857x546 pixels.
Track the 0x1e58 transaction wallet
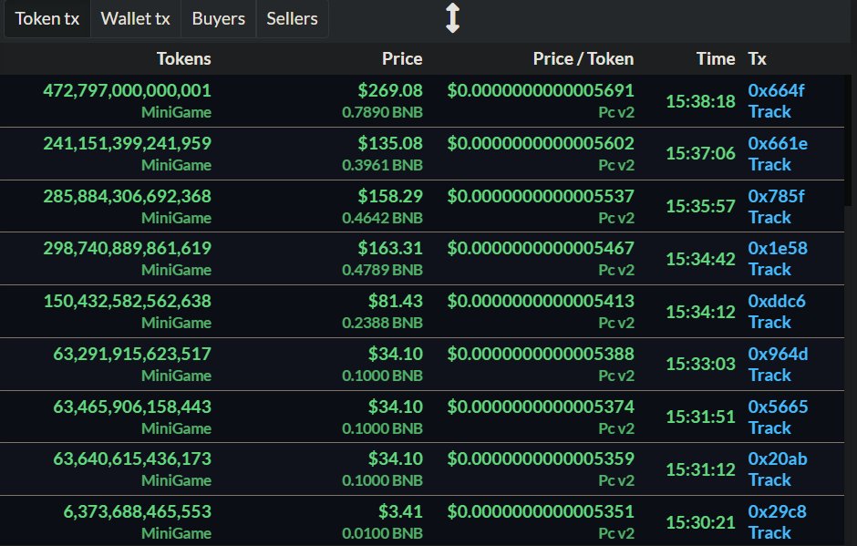[769, 270]
